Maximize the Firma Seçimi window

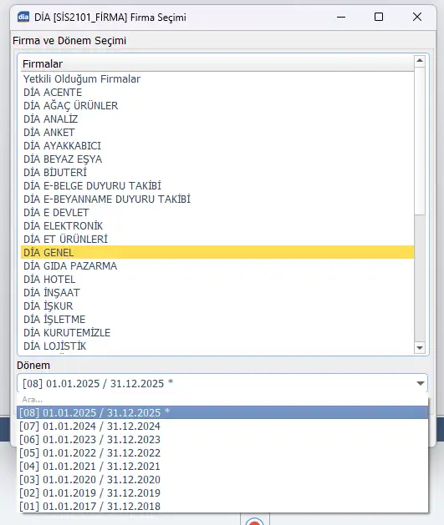point(379,17)
